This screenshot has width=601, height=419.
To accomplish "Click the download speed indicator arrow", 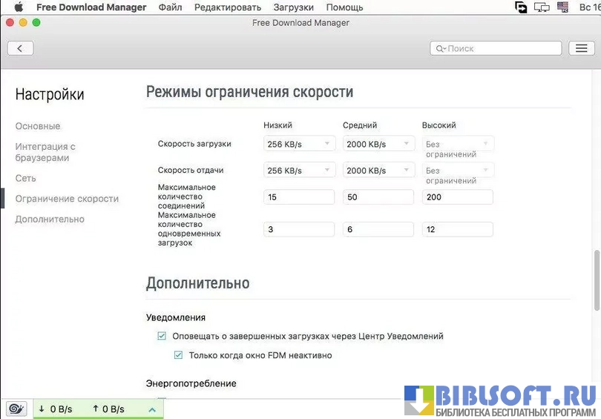I will (x=42, y=409).
